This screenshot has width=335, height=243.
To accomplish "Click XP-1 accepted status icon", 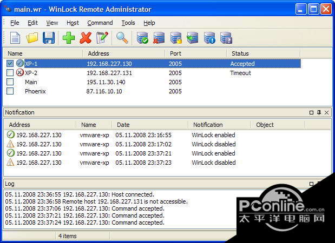I will (19, 63).
